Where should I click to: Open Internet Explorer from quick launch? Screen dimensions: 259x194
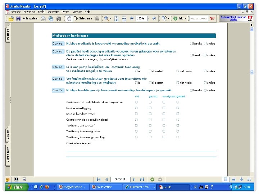click(x=41, y=187)
